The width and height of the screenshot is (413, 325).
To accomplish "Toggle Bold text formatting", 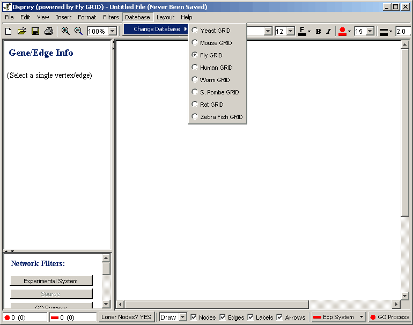I will (318, 31).
